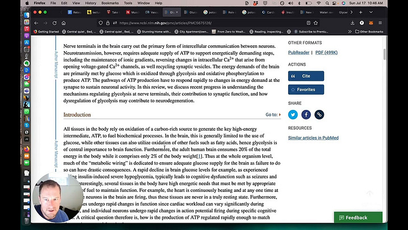408x230 pixels.
Task: Open the Music app in Dock
Action: [26, 29]
